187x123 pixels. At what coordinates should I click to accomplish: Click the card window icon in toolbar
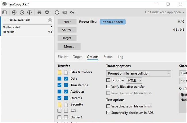tap(64, 12)
